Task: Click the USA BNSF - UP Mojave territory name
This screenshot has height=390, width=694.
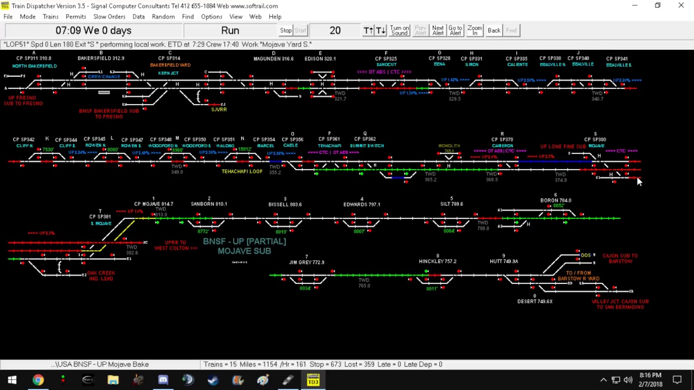Action: pyautogui.click(x=100, y=365)
